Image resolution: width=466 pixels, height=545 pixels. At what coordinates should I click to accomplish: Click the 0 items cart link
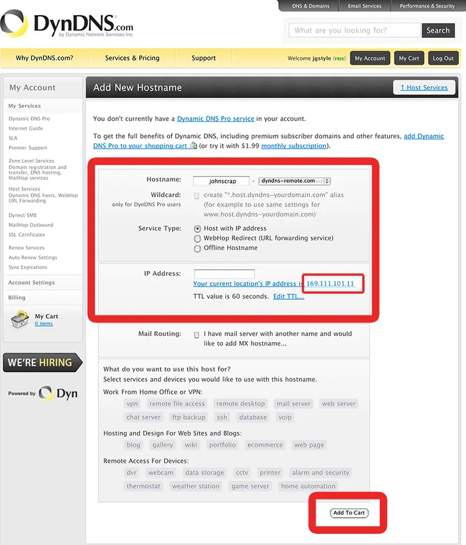[x=44, y=324]
